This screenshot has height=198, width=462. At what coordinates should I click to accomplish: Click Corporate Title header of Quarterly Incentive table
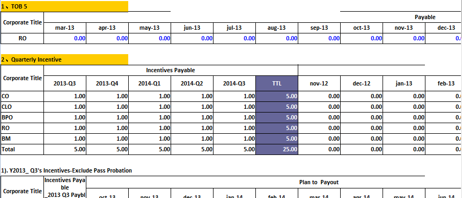22,78
